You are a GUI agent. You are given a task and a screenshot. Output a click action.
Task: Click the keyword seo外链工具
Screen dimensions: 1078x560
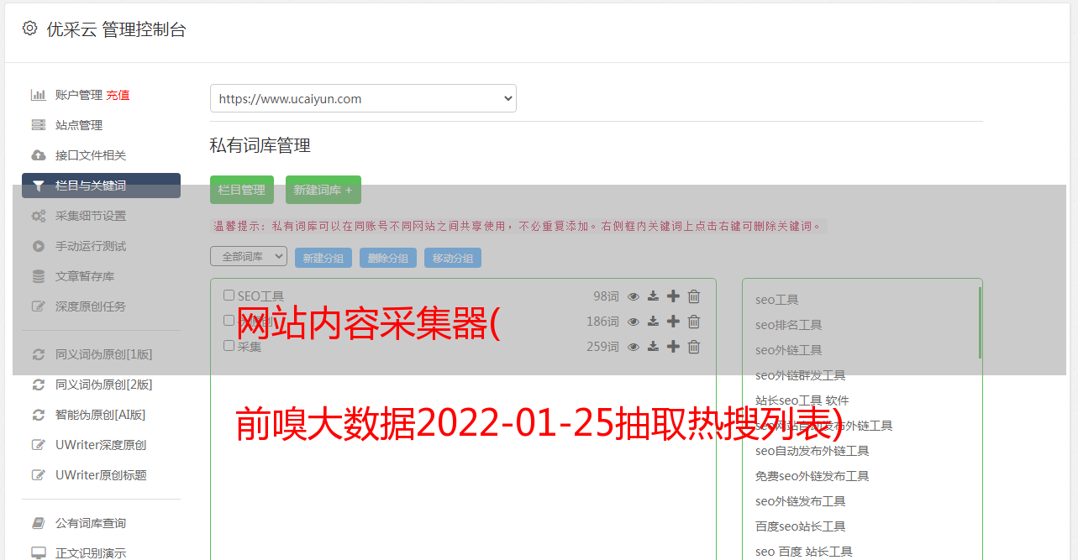click(x=788, y=350)
